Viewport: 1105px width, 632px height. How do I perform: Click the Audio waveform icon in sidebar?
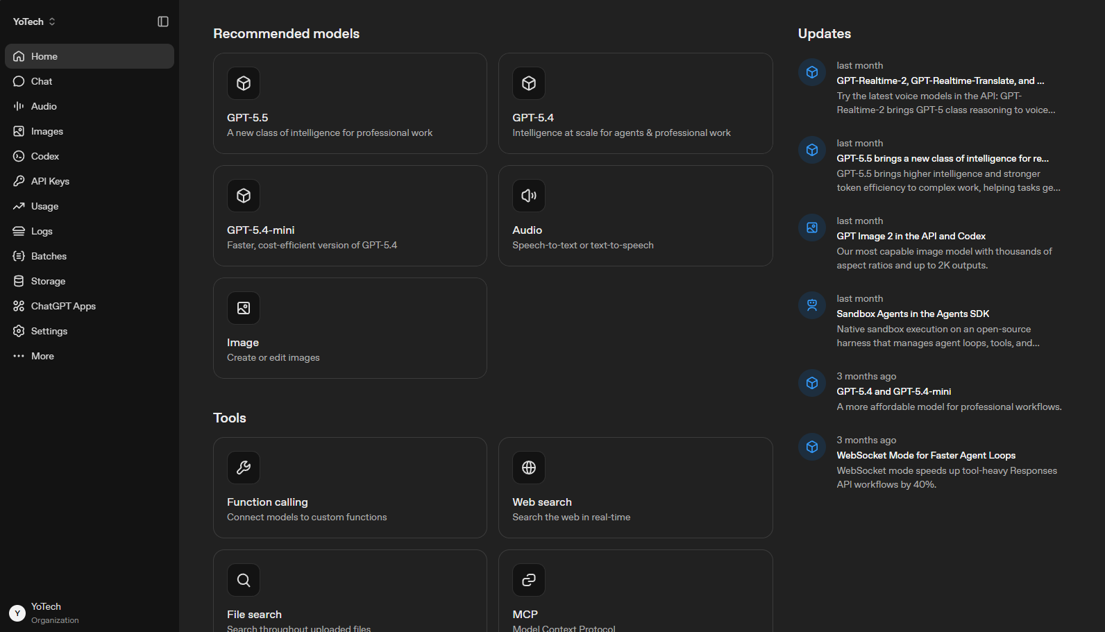tap(19, 106)
